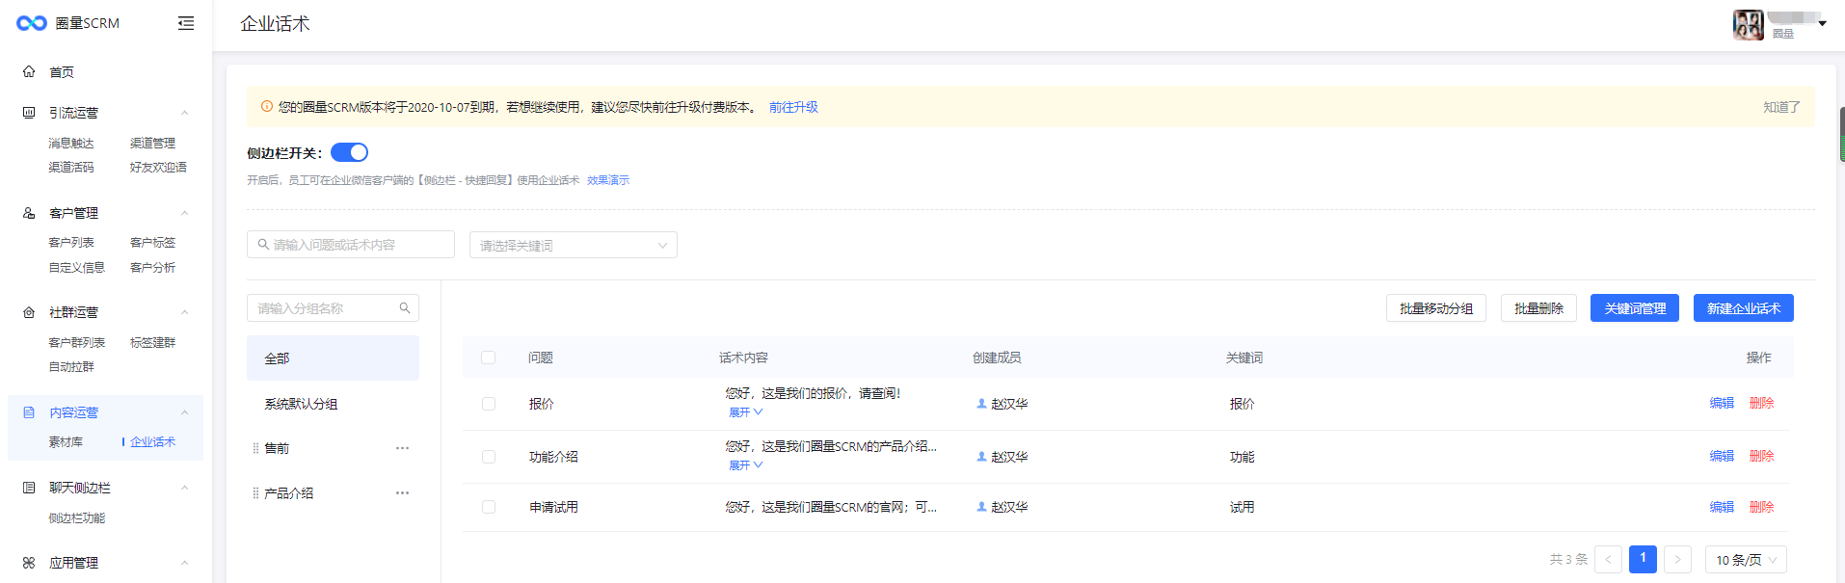Click the 新建企业话术 button
The width and height of the screenshot is (1845, 583).
[x=1743, y=308]
